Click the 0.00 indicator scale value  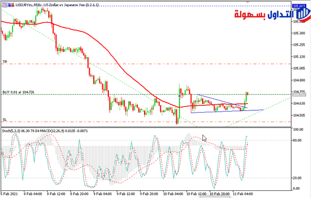click(x=296, y=189)
